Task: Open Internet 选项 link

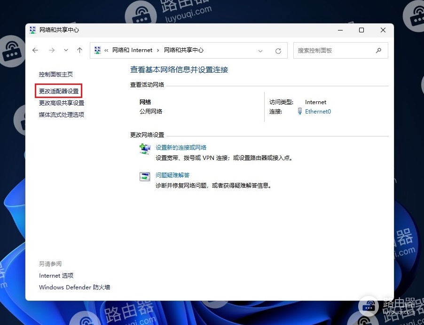Action: (56, 276)
